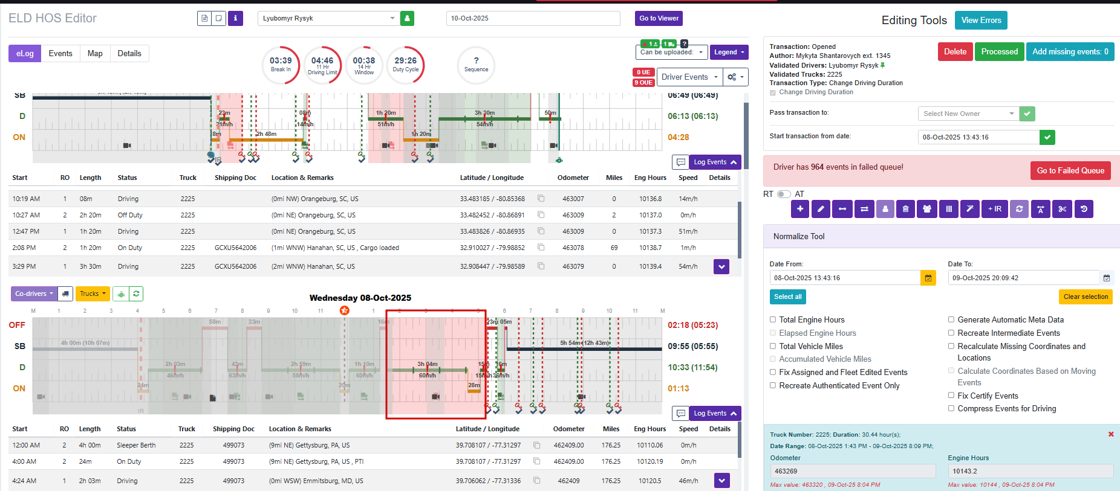
Task: Click Go to Failed Queue
Action: pos(1070,170)
